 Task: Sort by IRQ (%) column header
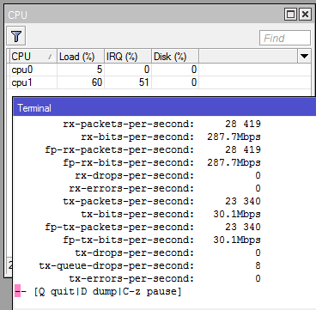(128, 57)
